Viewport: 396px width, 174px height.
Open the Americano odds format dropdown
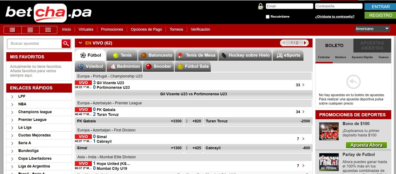[x=372, y=29]
